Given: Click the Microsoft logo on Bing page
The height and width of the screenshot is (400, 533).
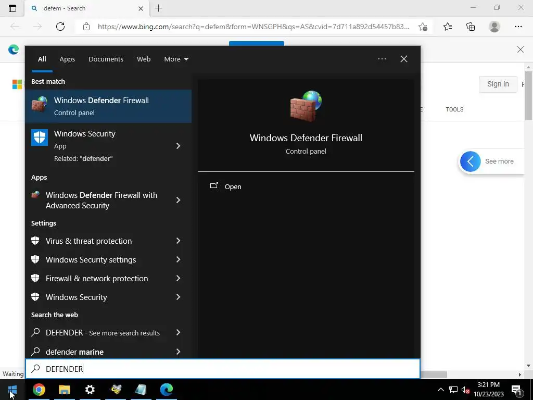Looking at the screenshot, I should [17, 84].
